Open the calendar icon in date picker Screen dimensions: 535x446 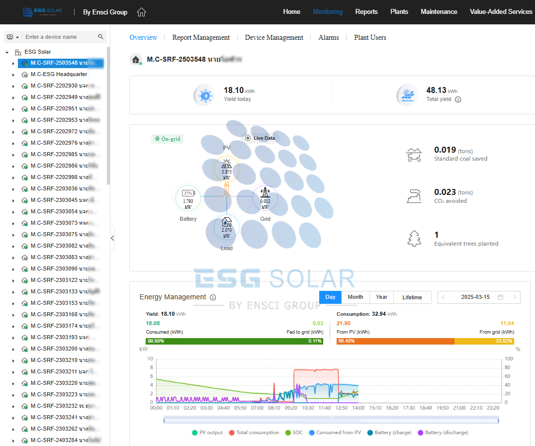coord(500,297)
